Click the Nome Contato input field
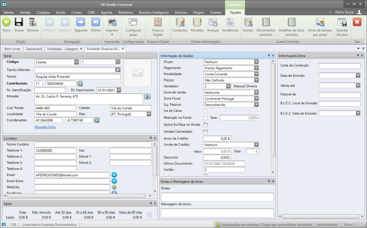The image size is (367, 228). click(93, 144)
